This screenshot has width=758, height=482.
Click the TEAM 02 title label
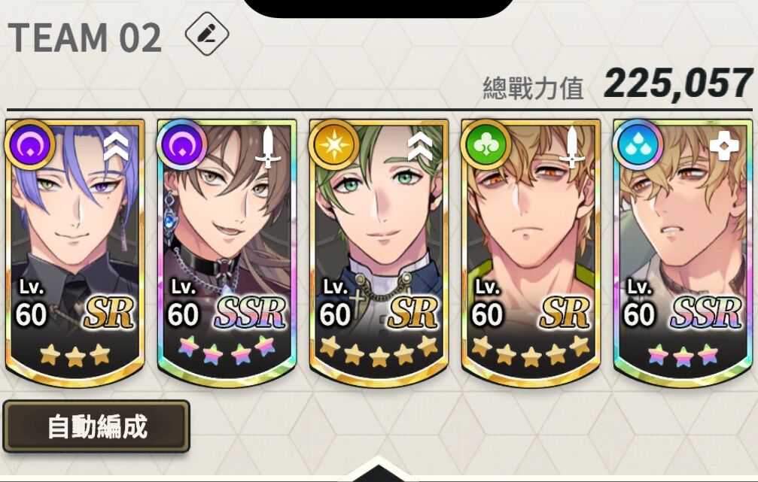coord(84,38)
